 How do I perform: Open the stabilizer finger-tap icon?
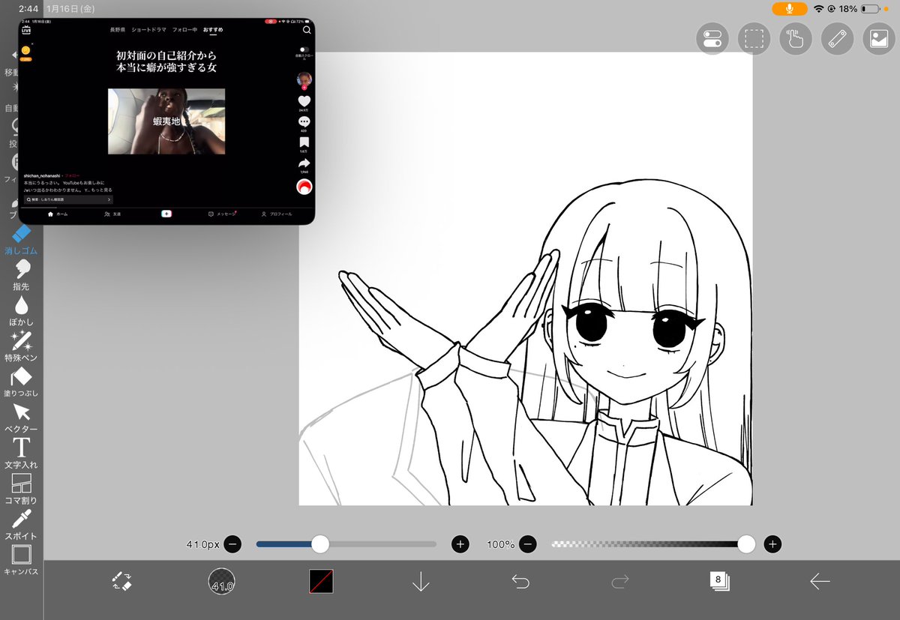[796, 38]
